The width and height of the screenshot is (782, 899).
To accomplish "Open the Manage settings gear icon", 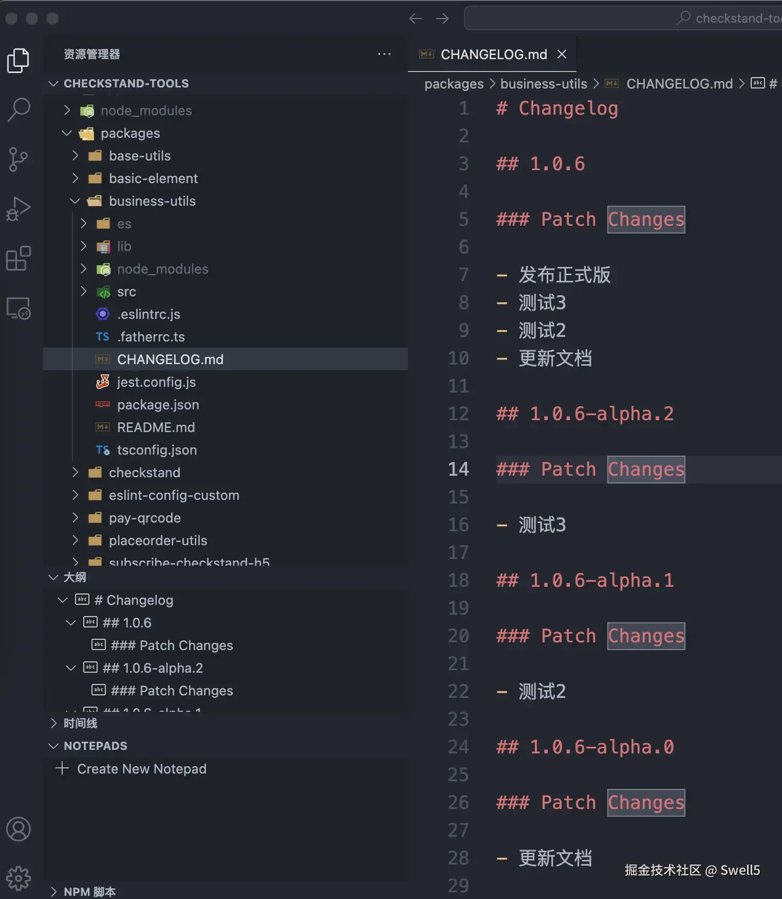I will tap(18, 878).
